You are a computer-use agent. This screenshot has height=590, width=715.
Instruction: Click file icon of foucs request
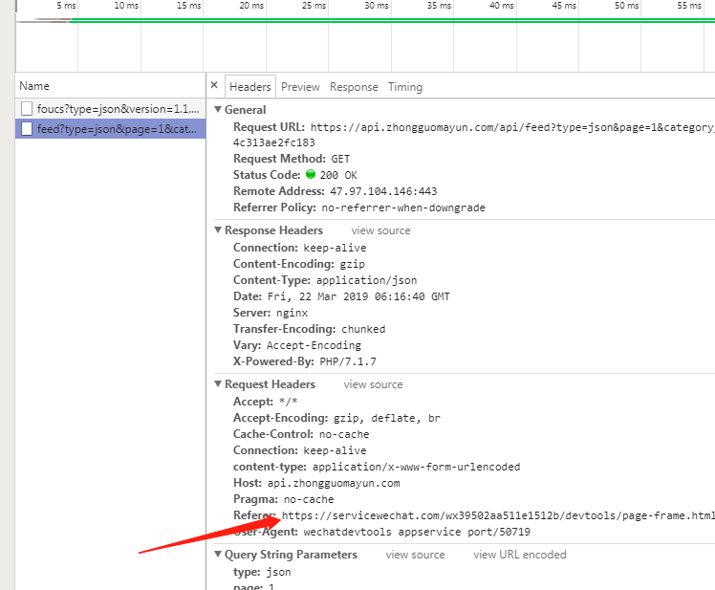(27, 108)
